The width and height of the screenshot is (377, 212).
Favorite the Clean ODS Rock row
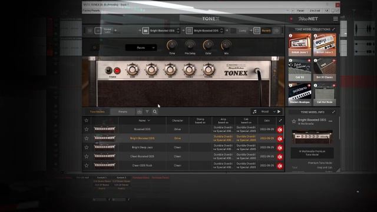(87, 165)
